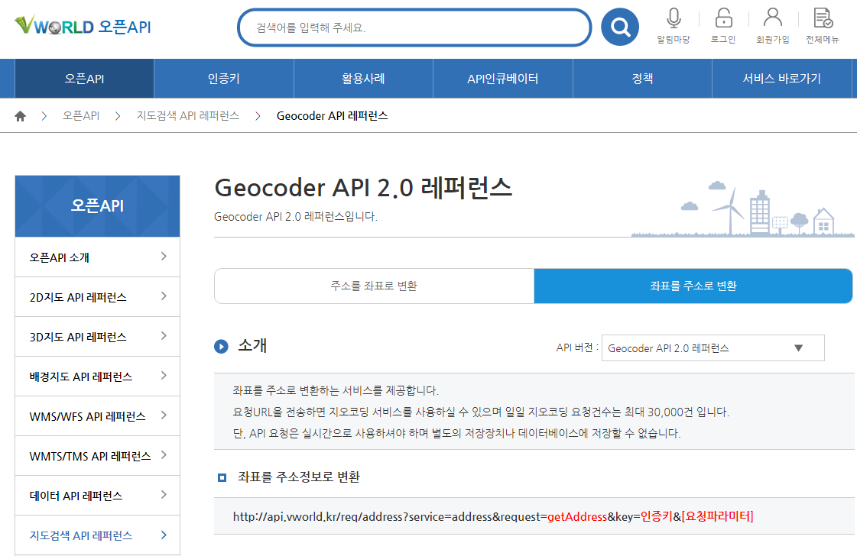The height and width of the screenshot is (556, 857).
Task: Open 3D지도 API 레퍼런스 sidebar item
Action: pyautogui.click(x=97, y=337)
